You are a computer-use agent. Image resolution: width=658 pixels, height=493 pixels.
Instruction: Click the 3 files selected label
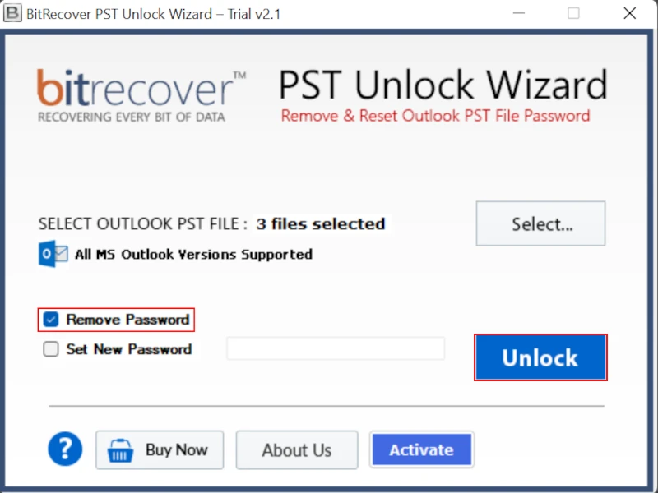[321, 223]
